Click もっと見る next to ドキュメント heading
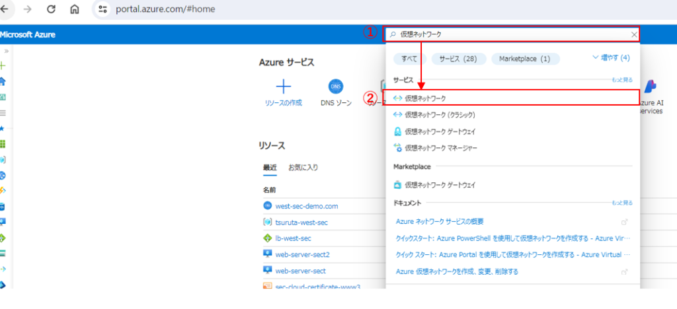 (622, 203)
